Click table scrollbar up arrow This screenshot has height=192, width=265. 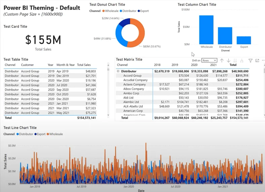[108, 65]
